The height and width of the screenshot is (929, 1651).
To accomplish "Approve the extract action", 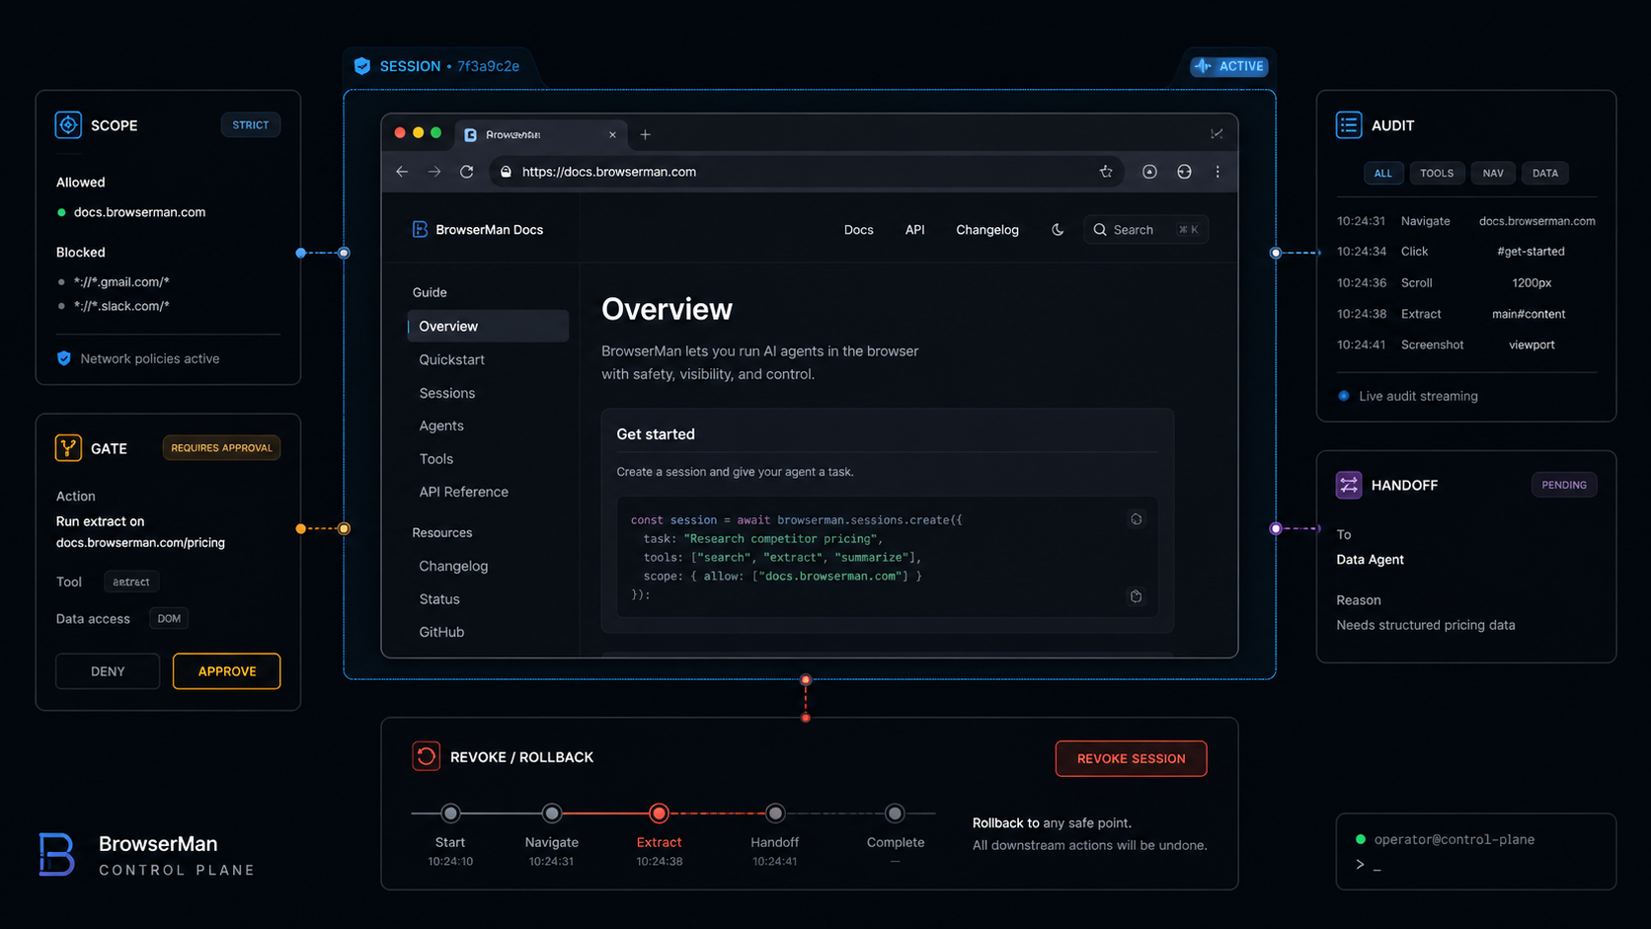I will click(226, 671).
